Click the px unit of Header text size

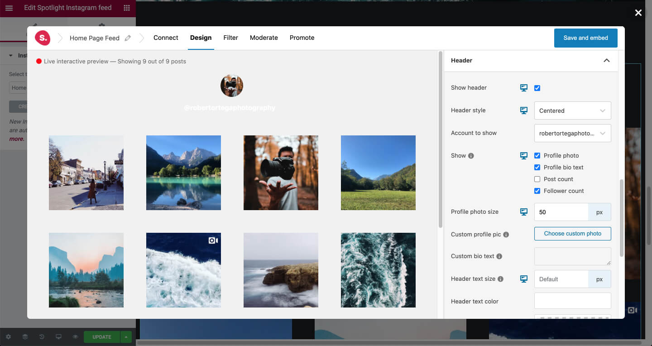(599, 279)
